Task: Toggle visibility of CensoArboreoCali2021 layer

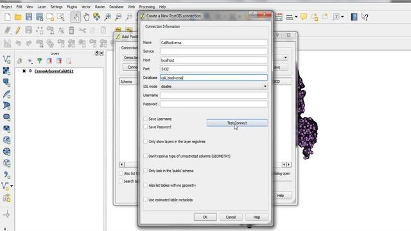Action: (x=24, y=71)
